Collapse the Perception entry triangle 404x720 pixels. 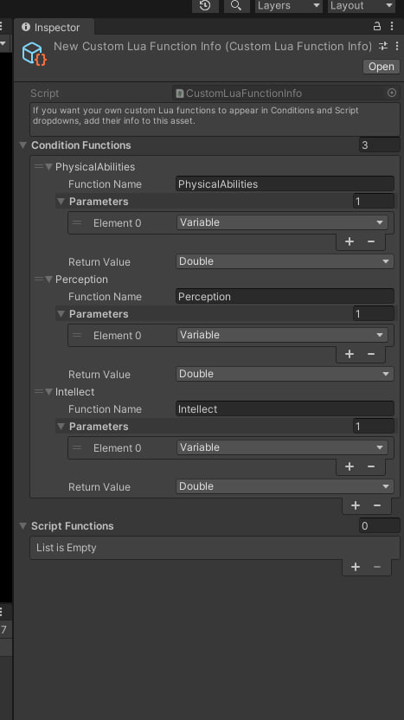pos(48,280)
